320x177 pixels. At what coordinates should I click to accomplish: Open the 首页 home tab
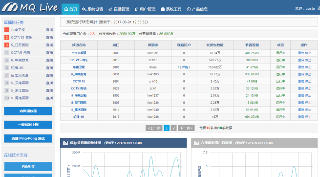point(70,9)
